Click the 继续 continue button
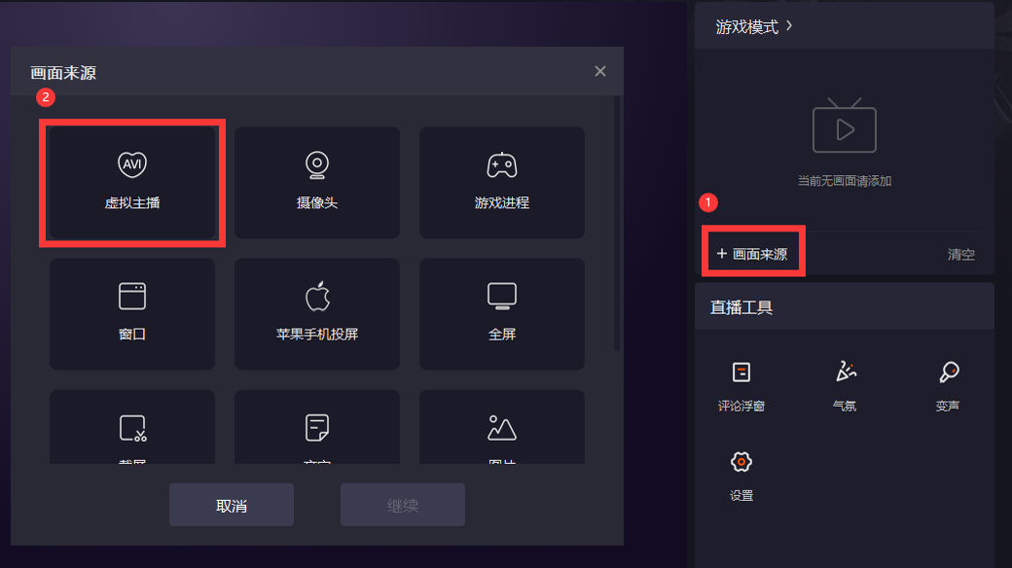 tap(403, 505)
